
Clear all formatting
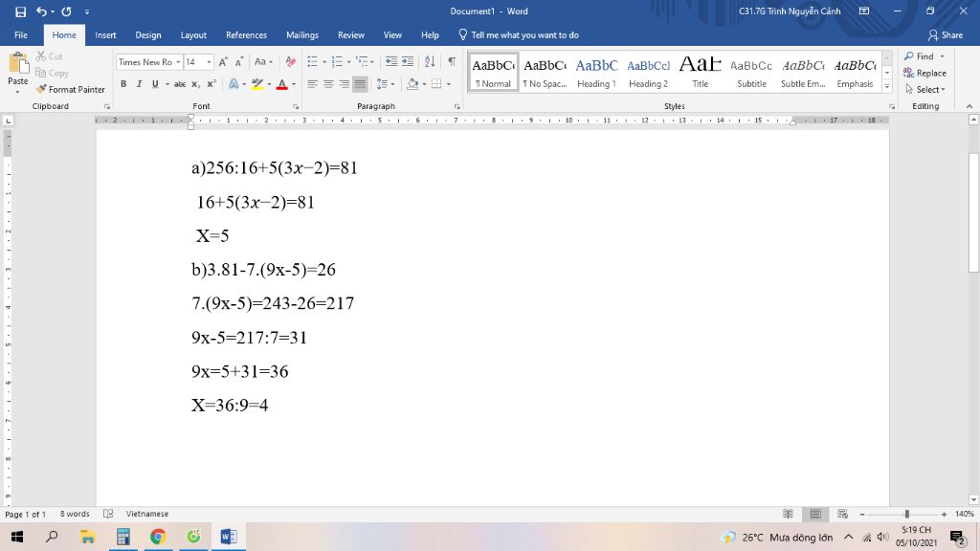point(291,62)
